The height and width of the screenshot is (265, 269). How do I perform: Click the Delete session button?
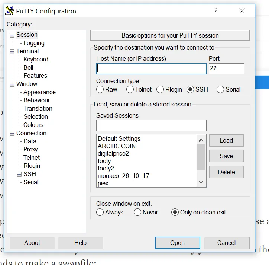click(226, 172)
